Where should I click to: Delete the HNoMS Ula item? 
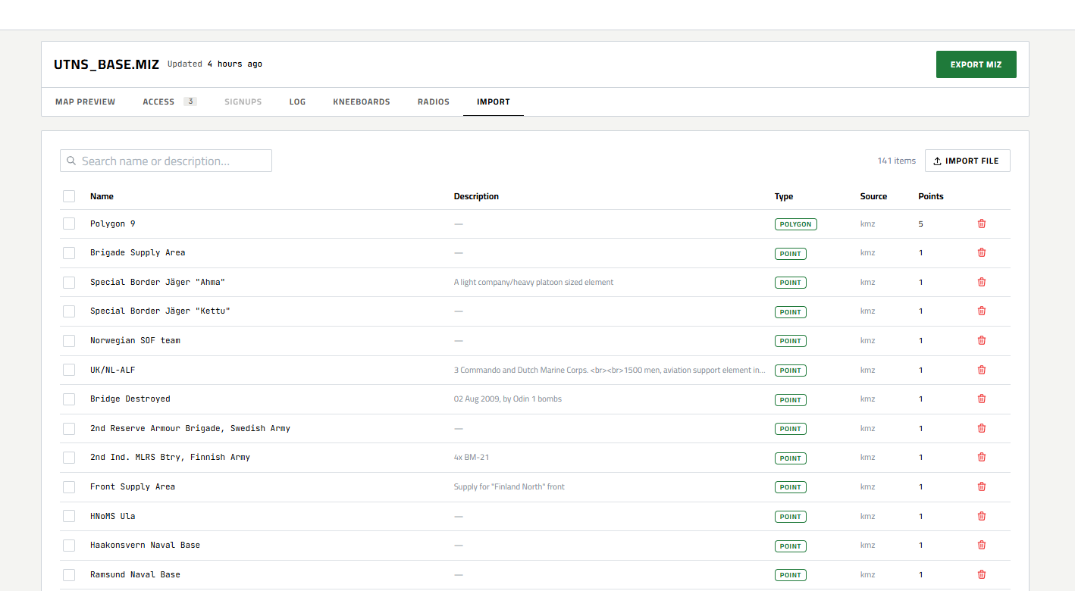(982, 516)
